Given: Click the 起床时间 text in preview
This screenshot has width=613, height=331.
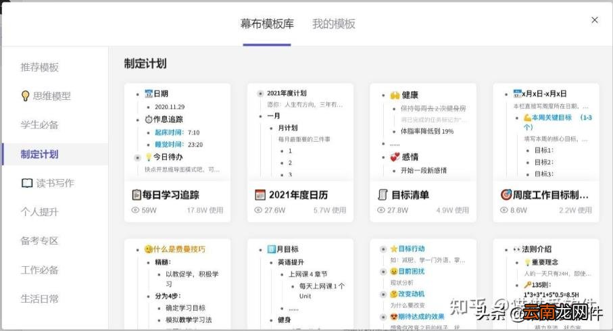Looking at the screenshot, I should pos(169,132).
